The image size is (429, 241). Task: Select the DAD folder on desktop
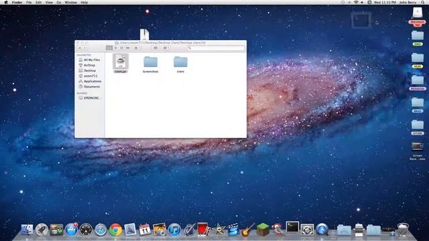tap(418, 38)
